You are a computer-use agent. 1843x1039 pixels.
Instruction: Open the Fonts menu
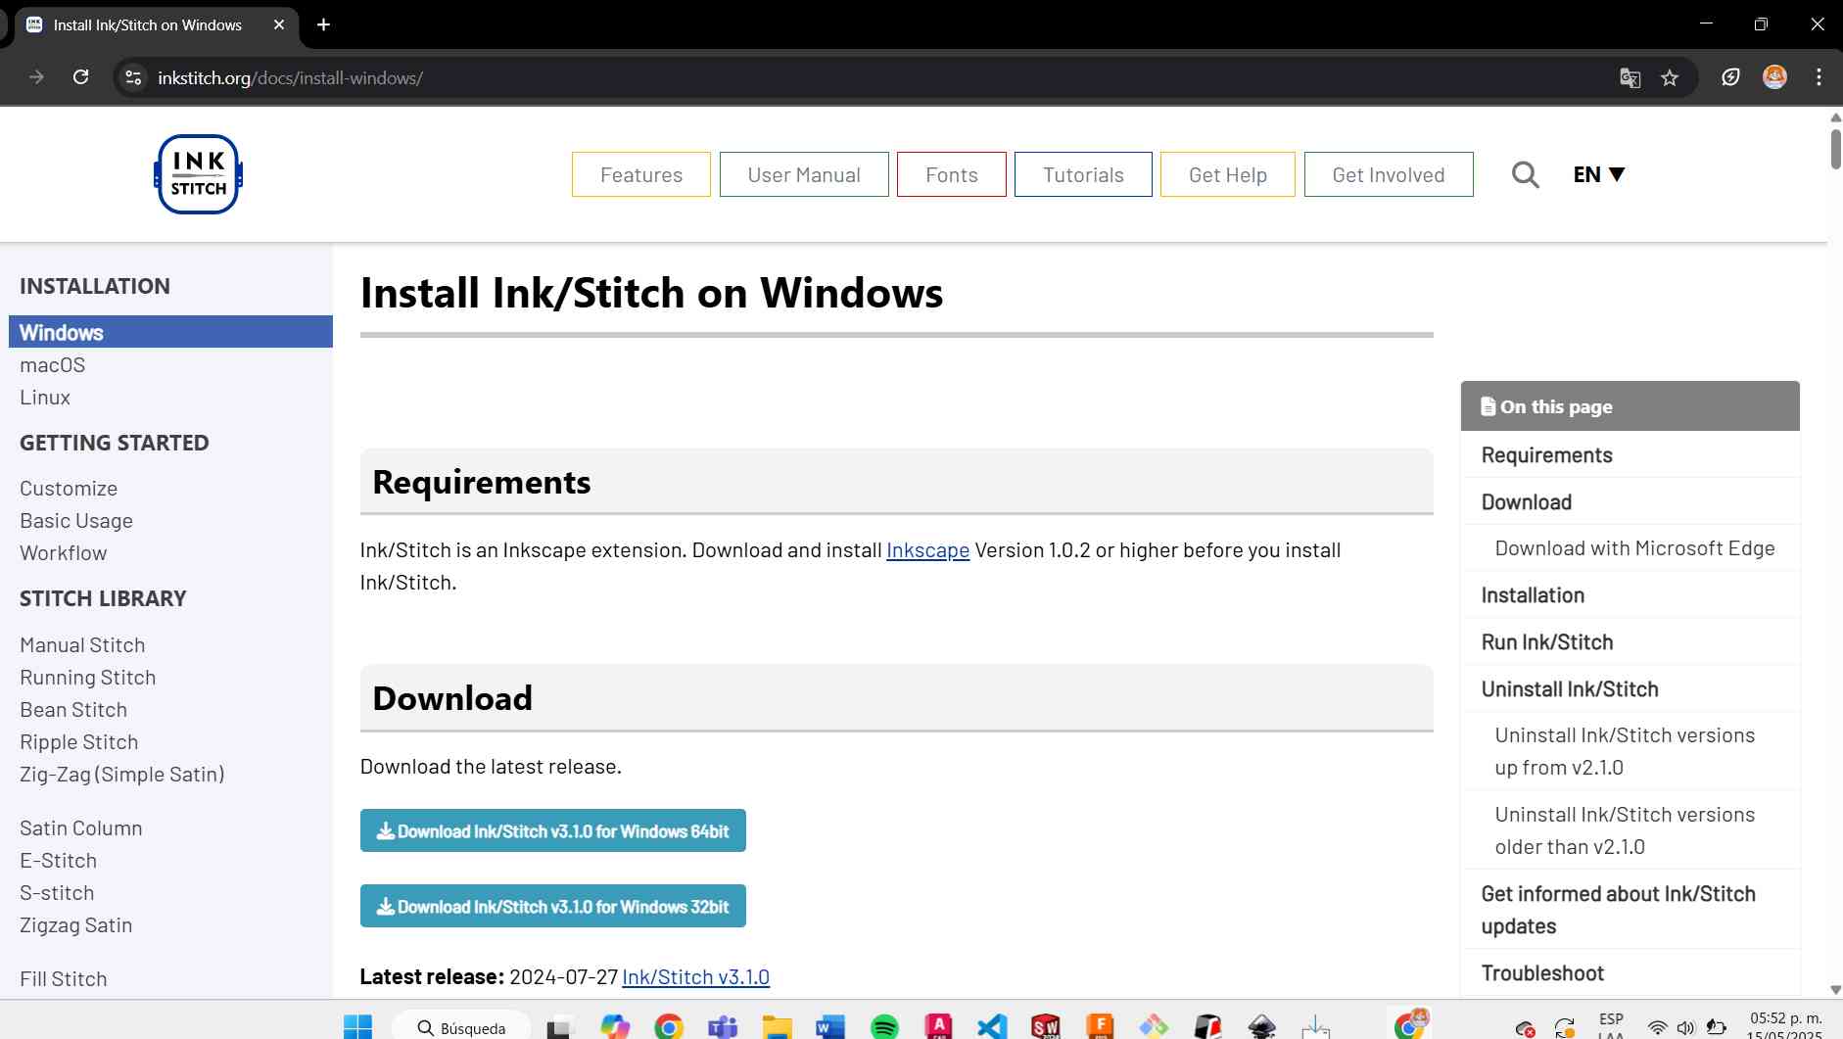952,174
